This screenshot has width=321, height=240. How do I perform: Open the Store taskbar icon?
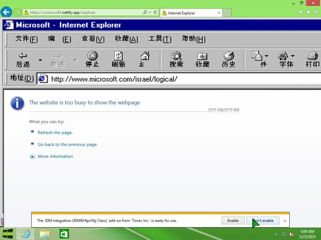click(x=64, y=234)
